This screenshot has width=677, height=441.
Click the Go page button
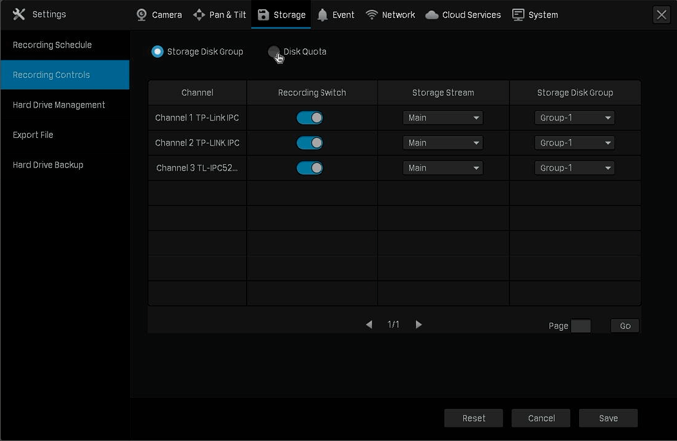point(625,326)
